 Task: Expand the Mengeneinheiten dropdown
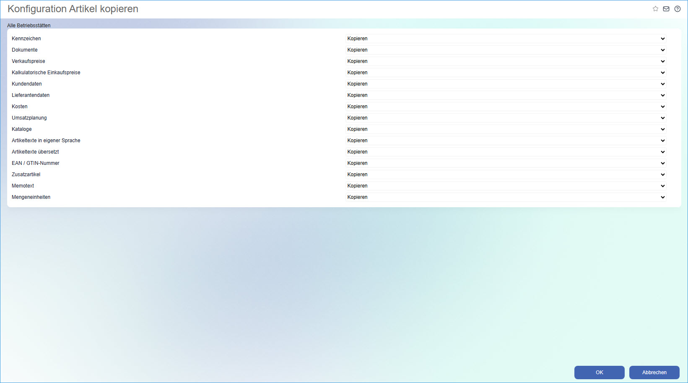point(506,197)
